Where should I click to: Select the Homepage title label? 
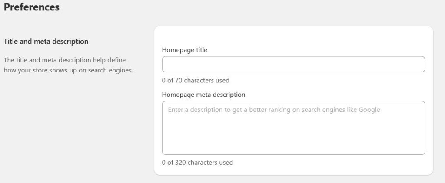(x=184, y=50)
